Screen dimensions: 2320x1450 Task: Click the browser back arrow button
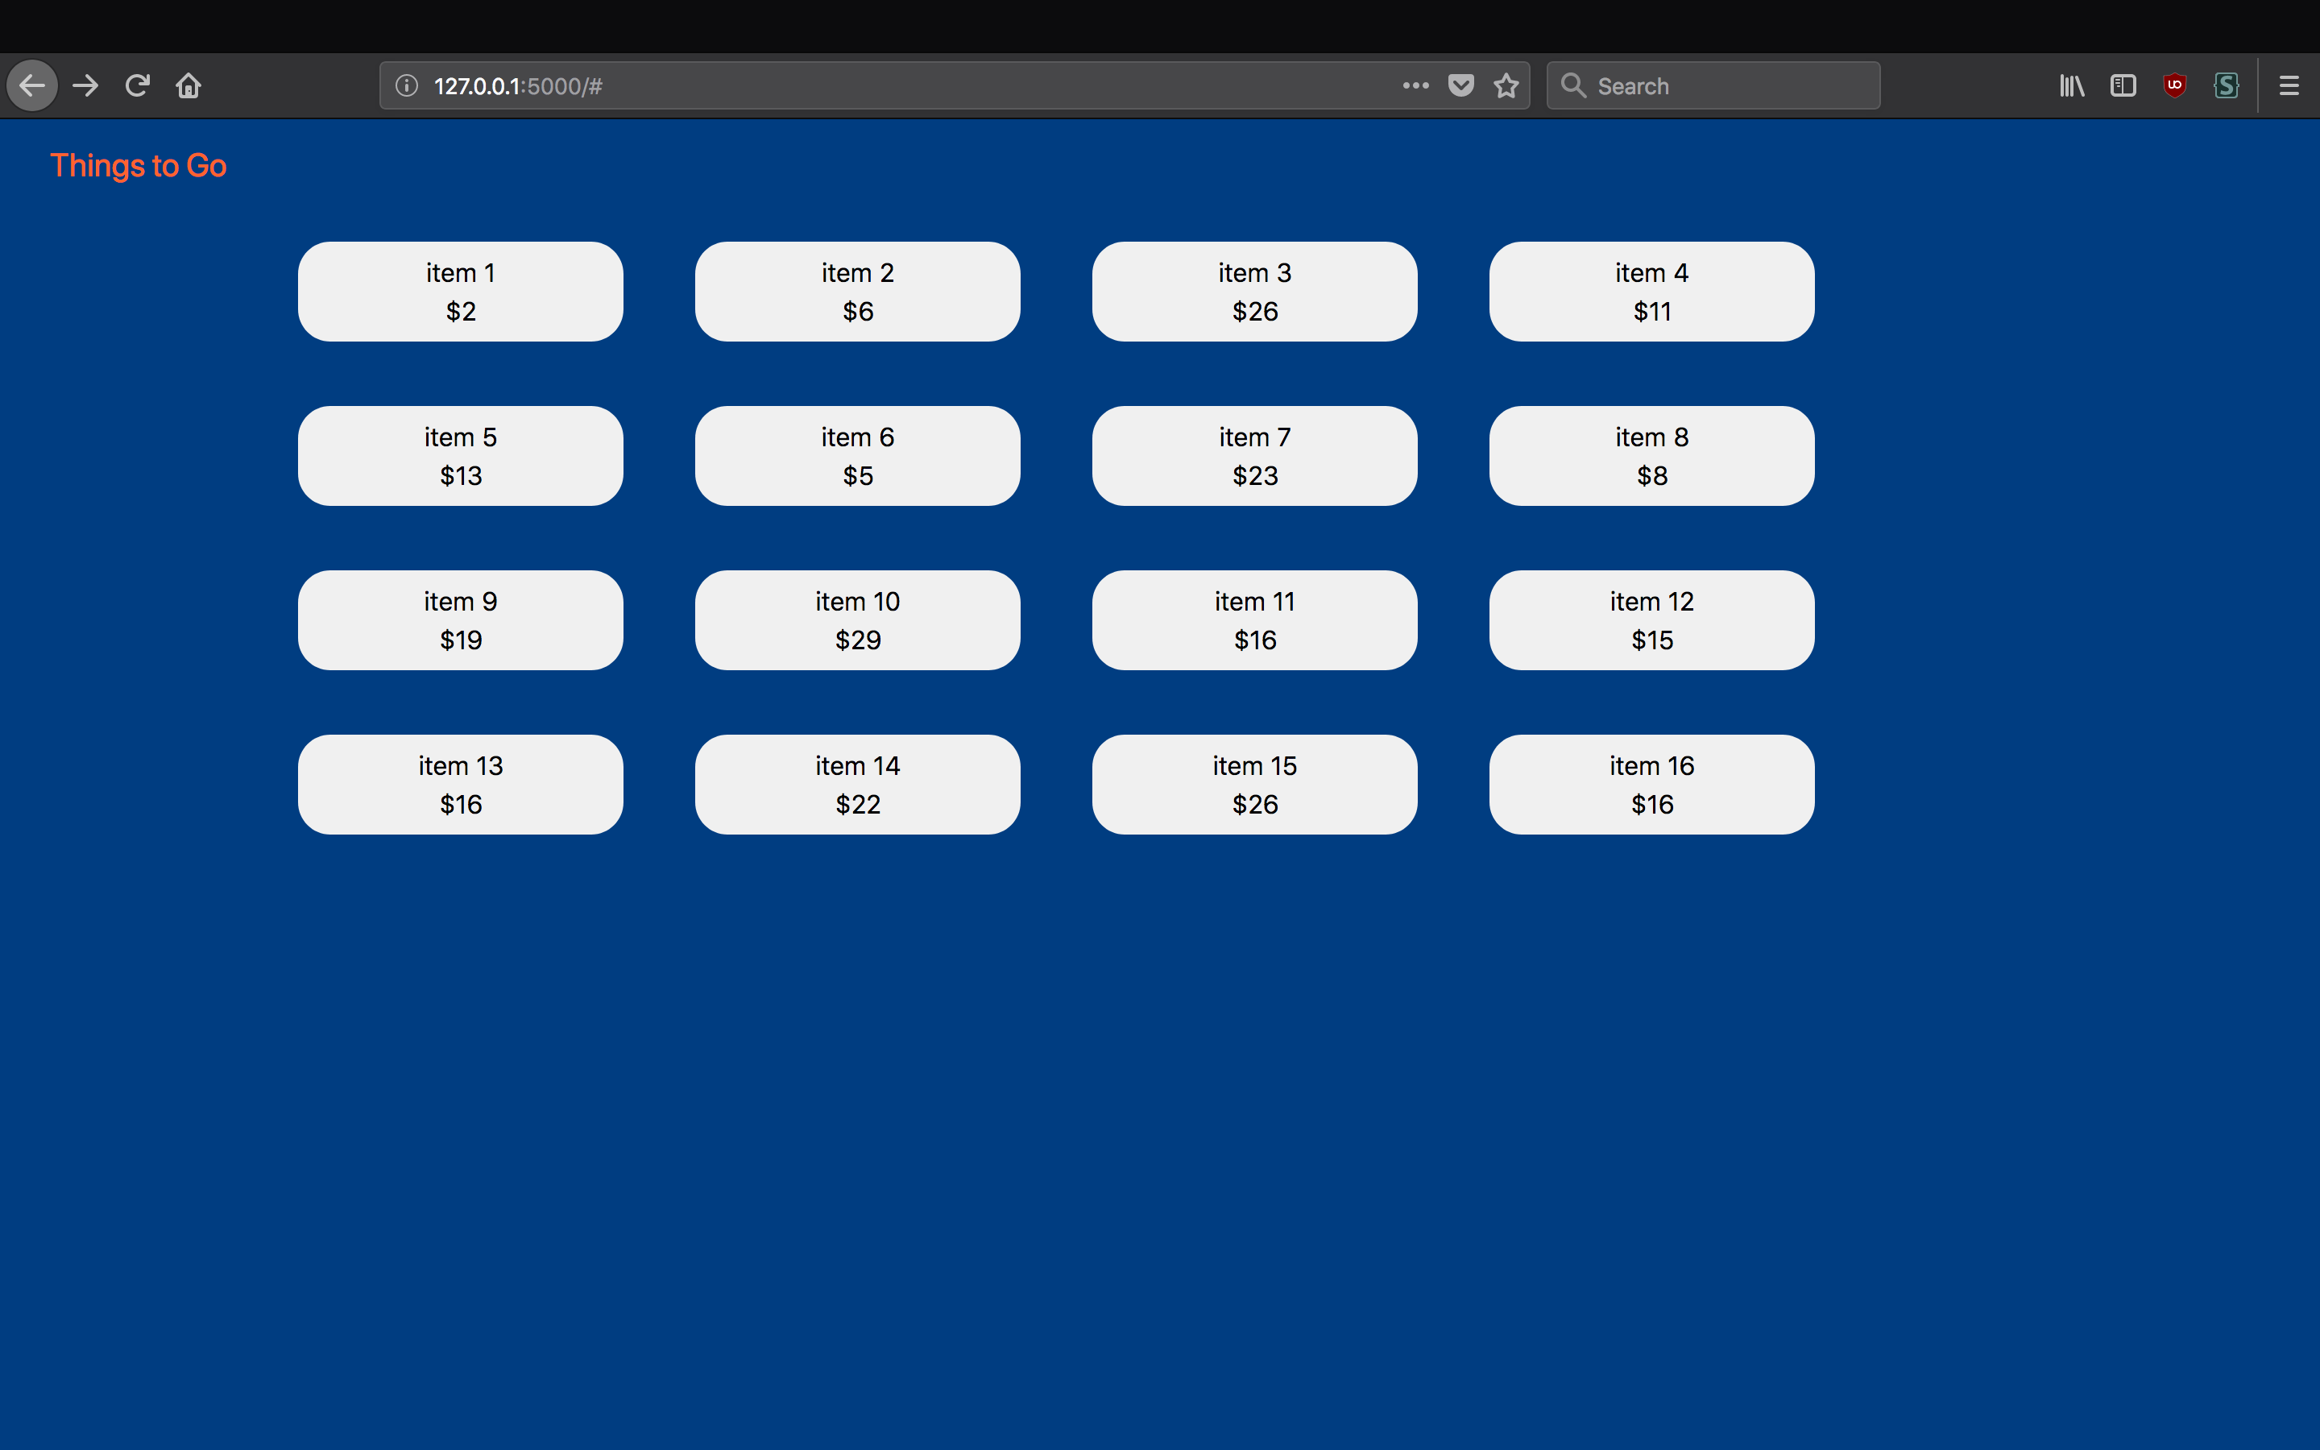point(32,85)
